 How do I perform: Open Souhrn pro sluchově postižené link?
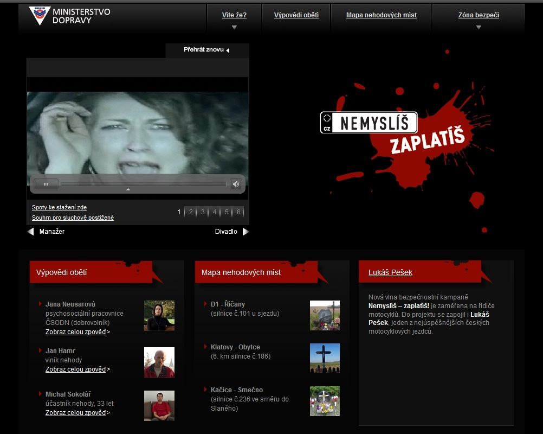coord(73,218)
